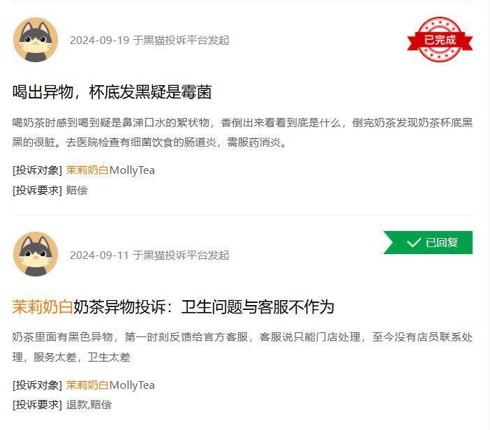
Task: Click the 2024-09-11 posting date text
Action: [99, 255]
